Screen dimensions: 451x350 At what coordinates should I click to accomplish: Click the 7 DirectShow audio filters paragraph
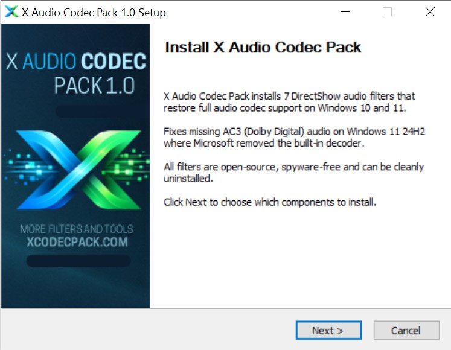pyautogui.click(x=289, y=102)
